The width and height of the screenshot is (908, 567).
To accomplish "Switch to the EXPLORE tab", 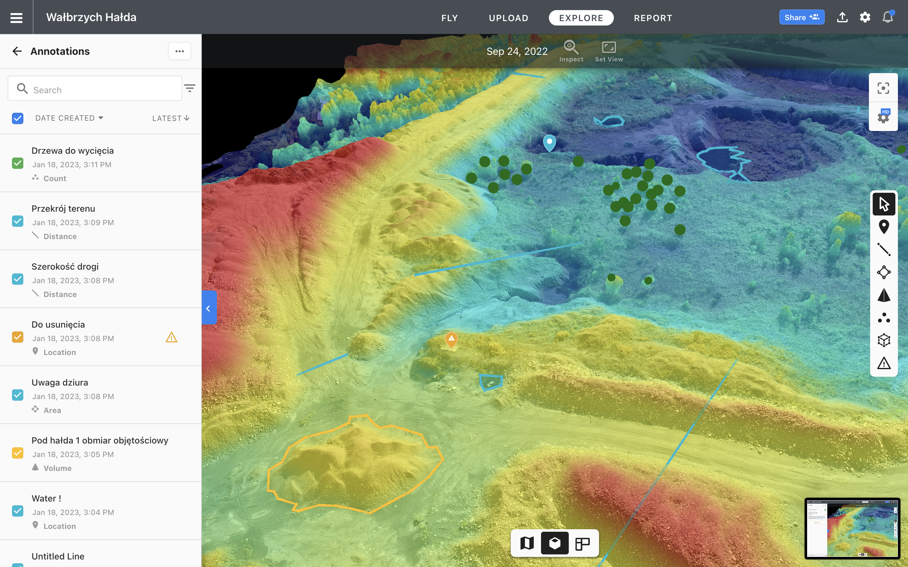I will [581, 18].
